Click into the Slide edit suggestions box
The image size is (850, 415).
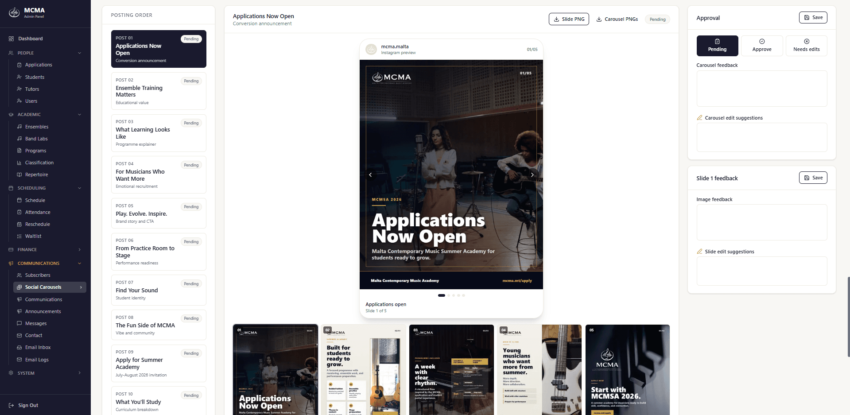click(762, 271)
